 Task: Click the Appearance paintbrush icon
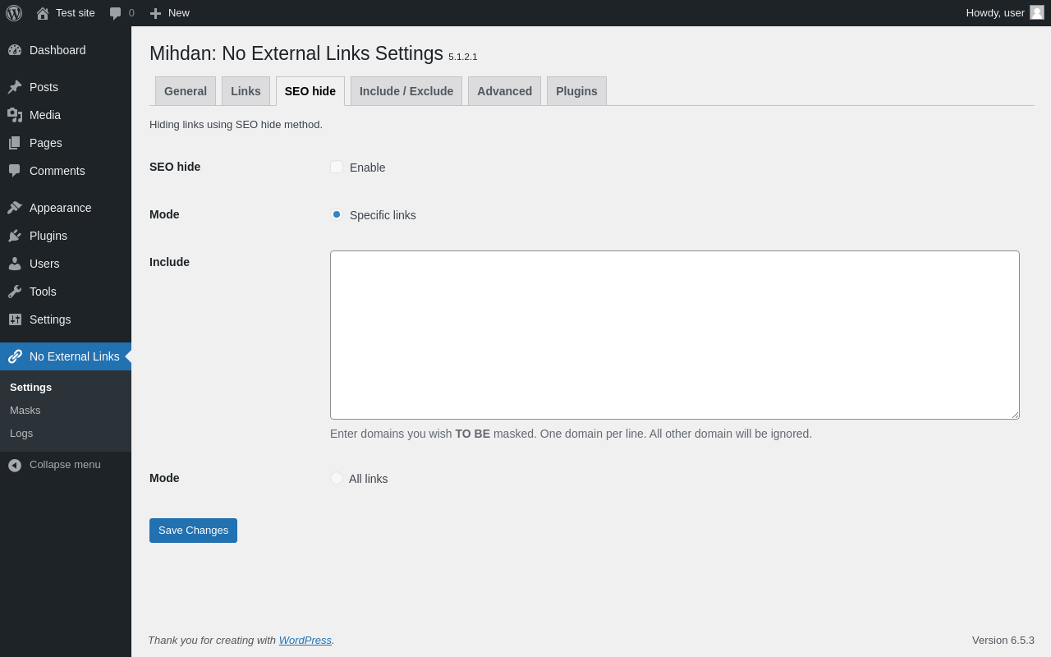[x=15, y=208]
